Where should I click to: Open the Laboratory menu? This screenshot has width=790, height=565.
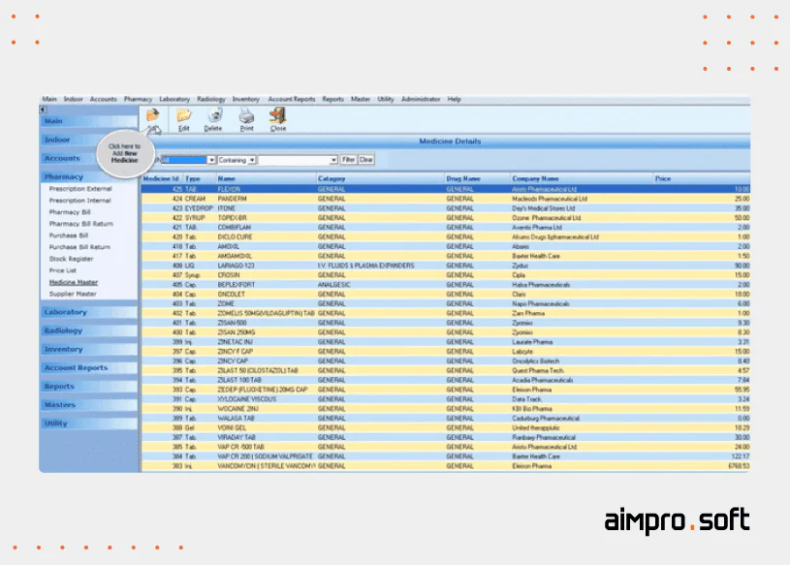click(174, 99)
